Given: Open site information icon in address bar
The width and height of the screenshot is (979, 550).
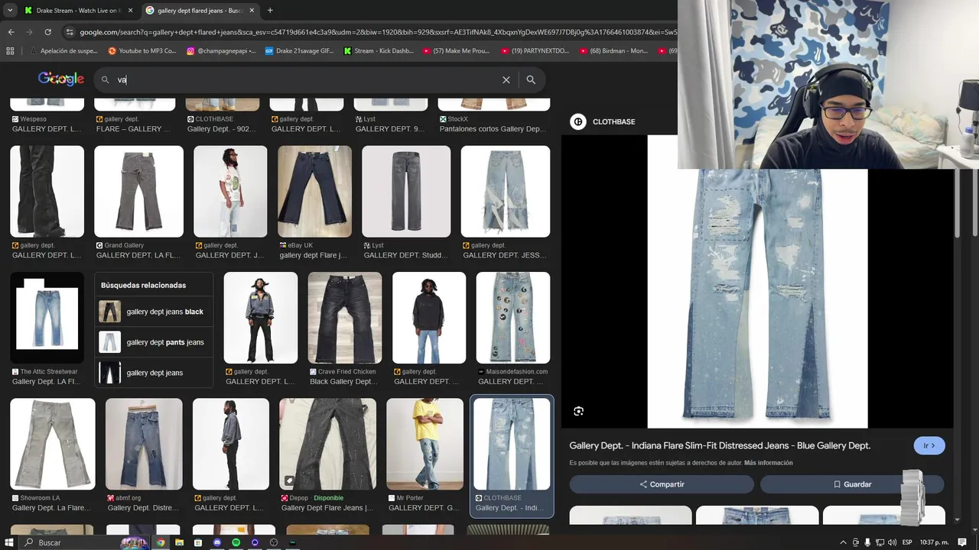Looking at the screenshot, I should [x=70, y=32].
